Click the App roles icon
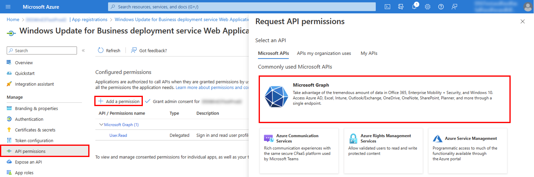 9,172
